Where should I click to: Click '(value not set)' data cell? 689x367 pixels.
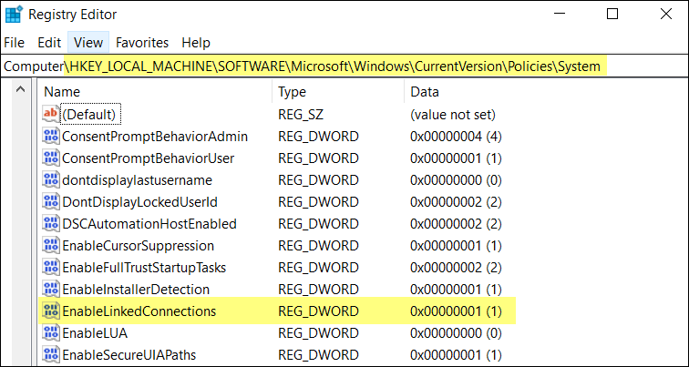click(453, 115)
